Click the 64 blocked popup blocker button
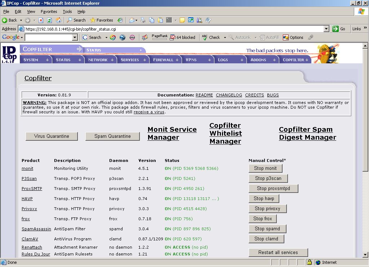The width and height of the screenshot is (369, 267). tap(183, 37)
